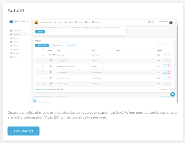Follow the Update to Prime link
This screenshot has width=185, height=143.
coord(40,89)
